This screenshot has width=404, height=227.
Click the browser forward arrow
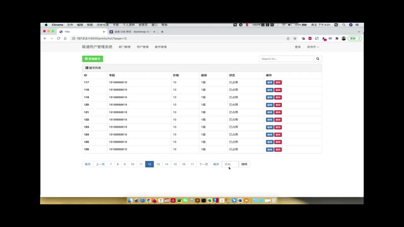point(52,38)
